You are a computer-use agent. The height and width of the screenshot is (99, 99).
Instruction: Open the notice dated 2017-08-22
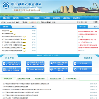(x=21, y=92)
